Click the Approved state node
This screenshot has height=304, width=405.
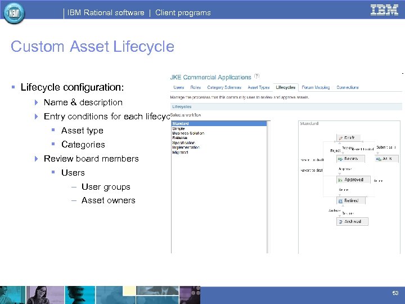click(353, 180)
